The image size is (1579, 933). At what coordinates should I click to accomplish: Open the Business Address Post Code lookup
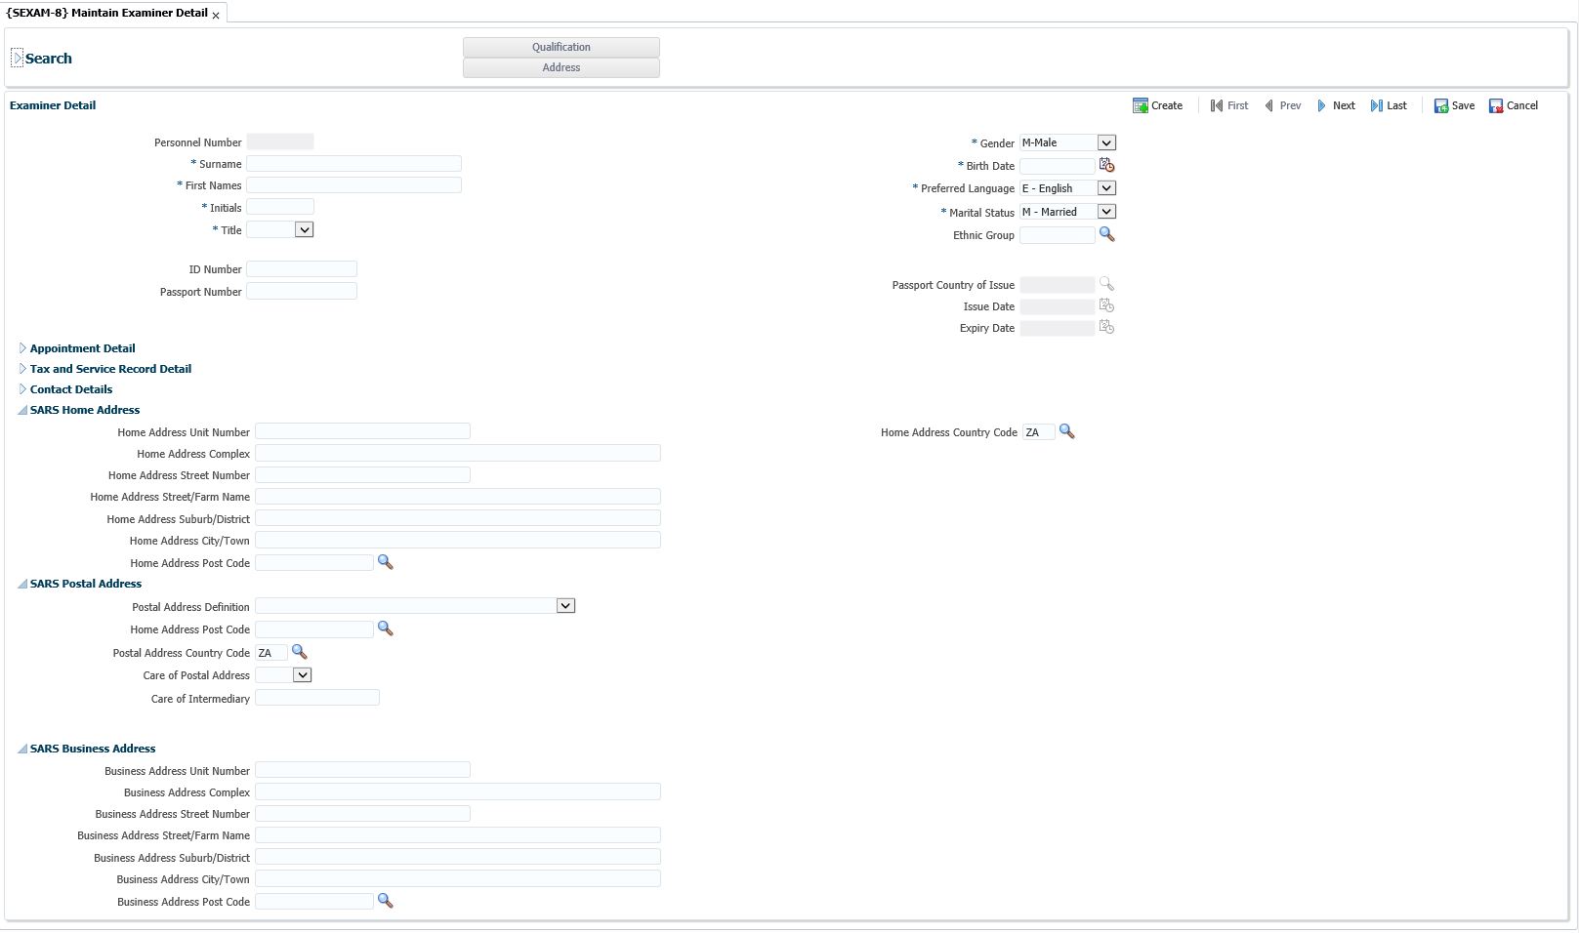[385, 901]
